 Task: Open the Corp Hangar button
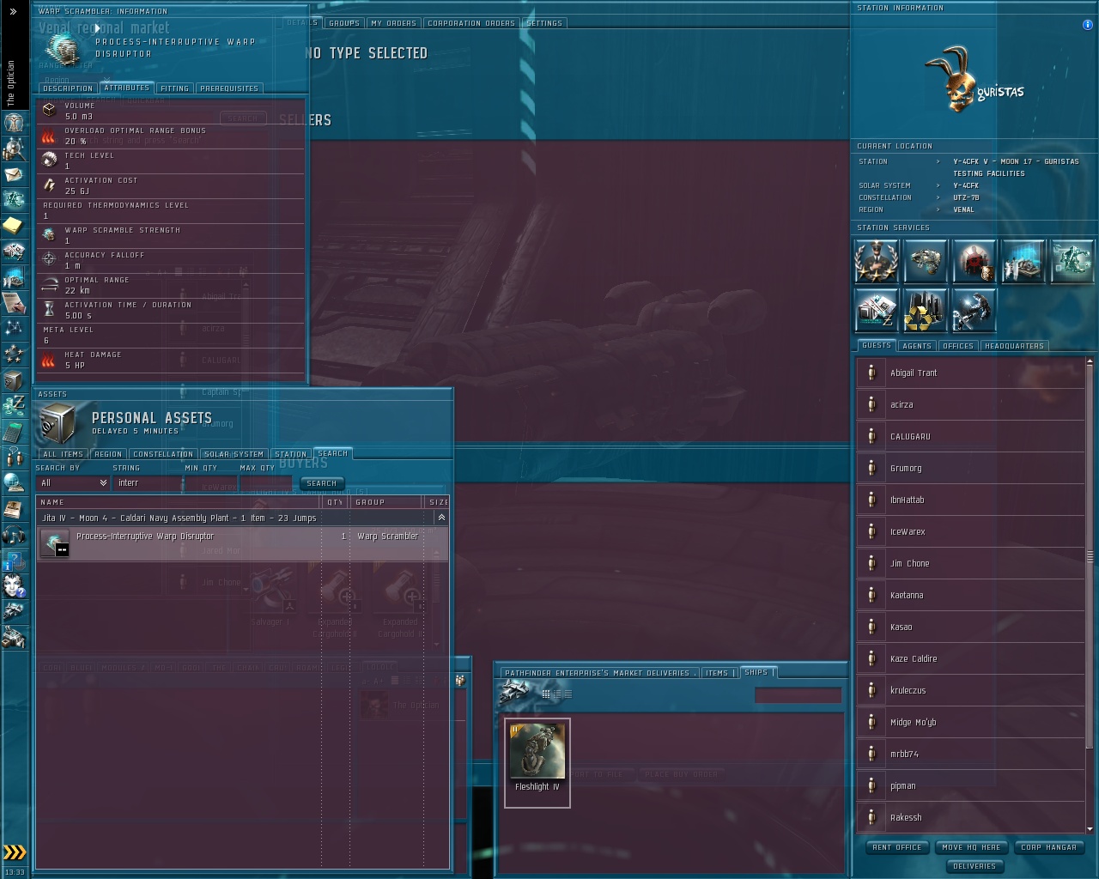[1048, 847]
